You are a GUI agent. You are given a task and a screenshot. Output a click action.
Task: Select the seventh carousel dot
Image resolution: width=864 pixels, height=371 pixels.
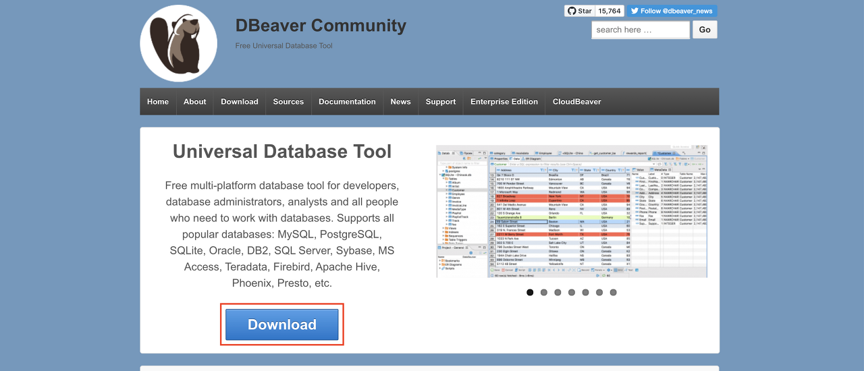point(613,293)
